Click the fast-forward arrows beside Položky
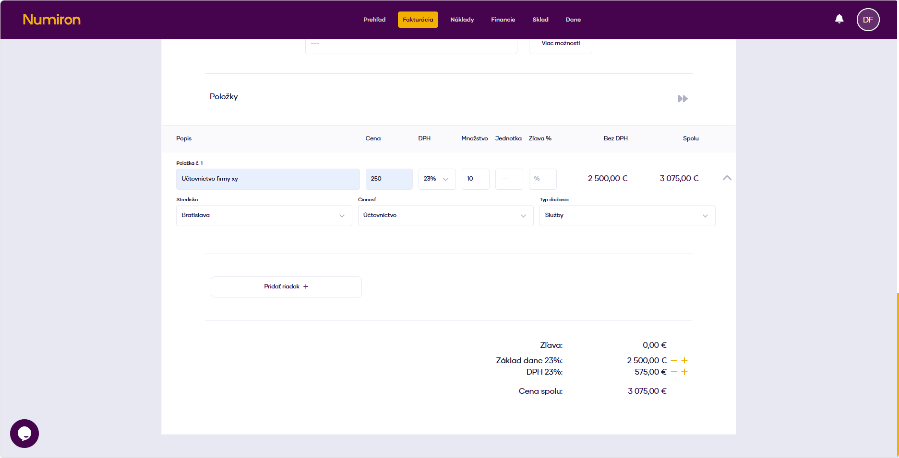Image resolution: width=899 pixels, height=458 pixels. [683, 99]
